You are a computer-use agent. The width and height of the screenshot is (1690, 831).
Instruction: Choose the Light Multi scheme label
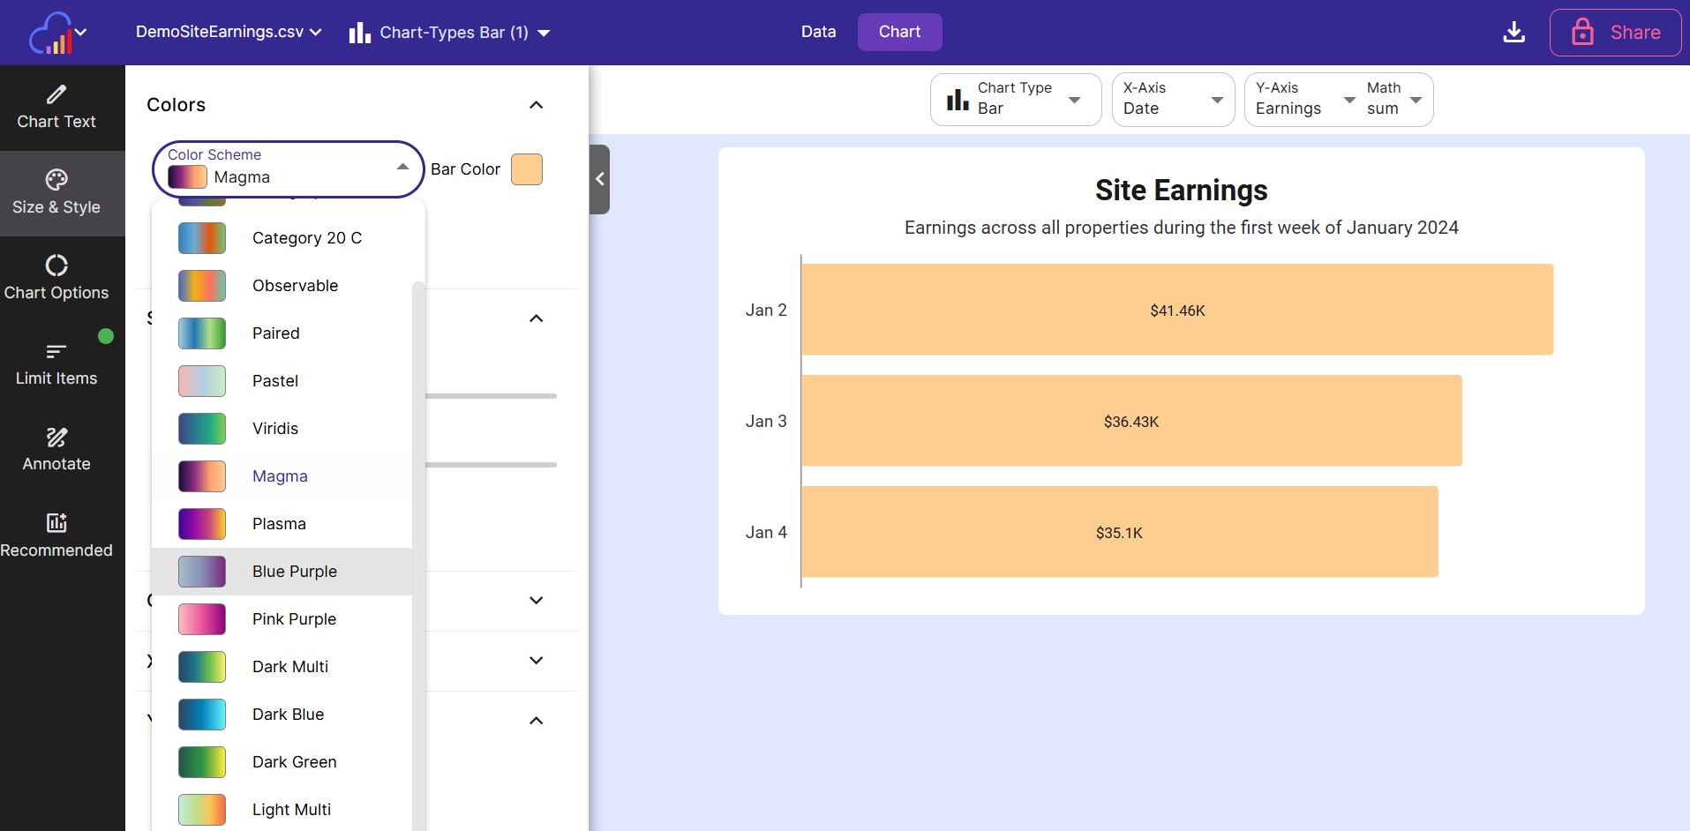(x=292, y=810)
